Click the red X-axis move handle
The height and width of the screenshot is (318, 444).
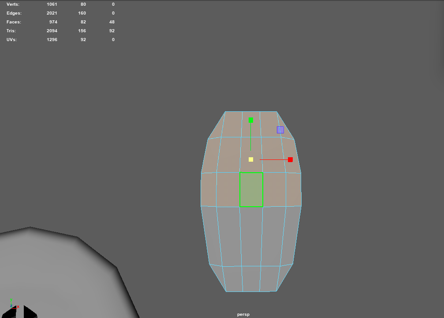290,159
